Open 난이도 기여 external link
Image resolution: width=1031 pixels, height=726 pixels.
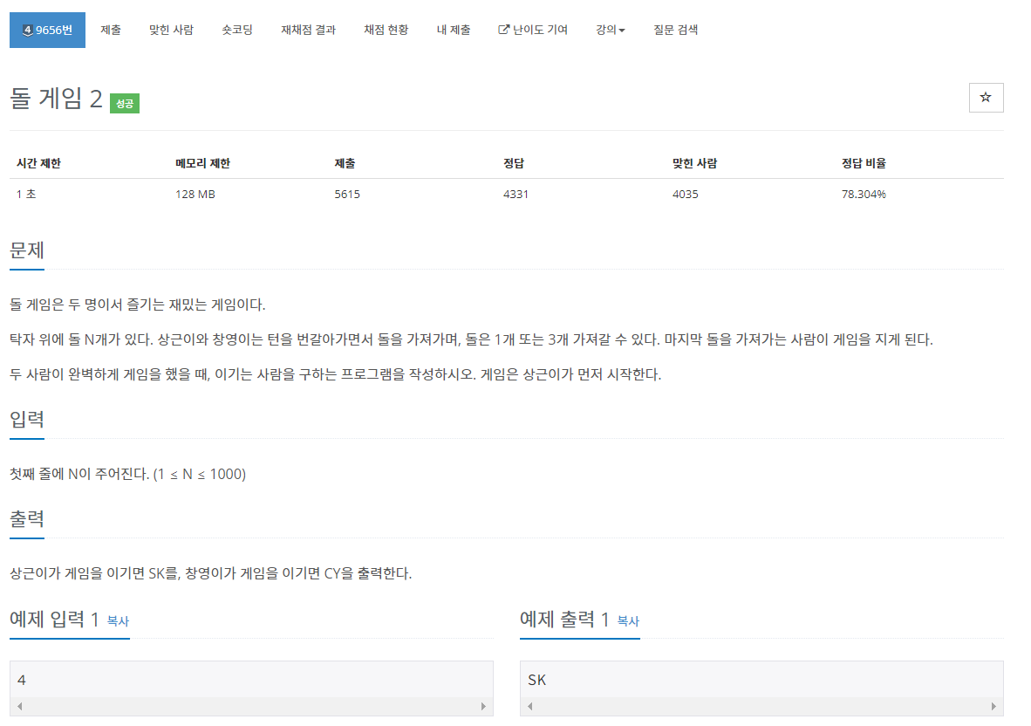[533, 30]
